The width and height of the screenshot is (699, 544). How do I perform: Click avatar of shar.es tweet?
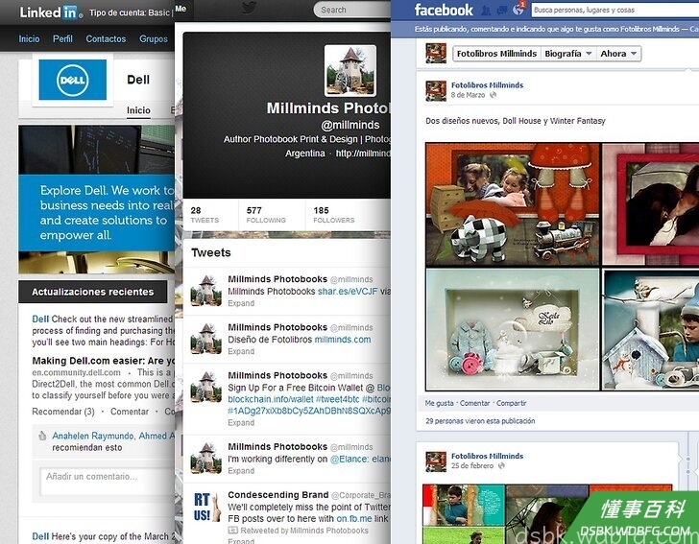(x=205, y=291)
